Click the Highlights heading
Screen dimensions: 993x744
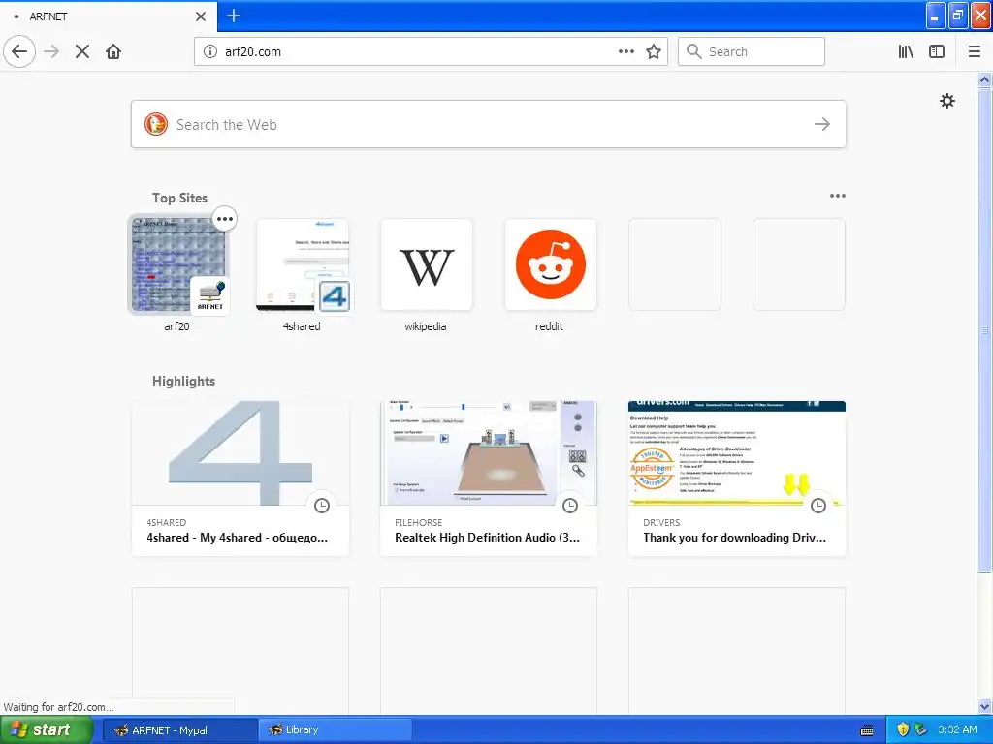pos(183,381)
